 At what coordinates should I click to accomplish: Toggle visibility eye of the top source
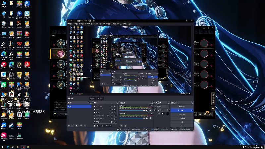pyautogui.click(x=112, y=106)
